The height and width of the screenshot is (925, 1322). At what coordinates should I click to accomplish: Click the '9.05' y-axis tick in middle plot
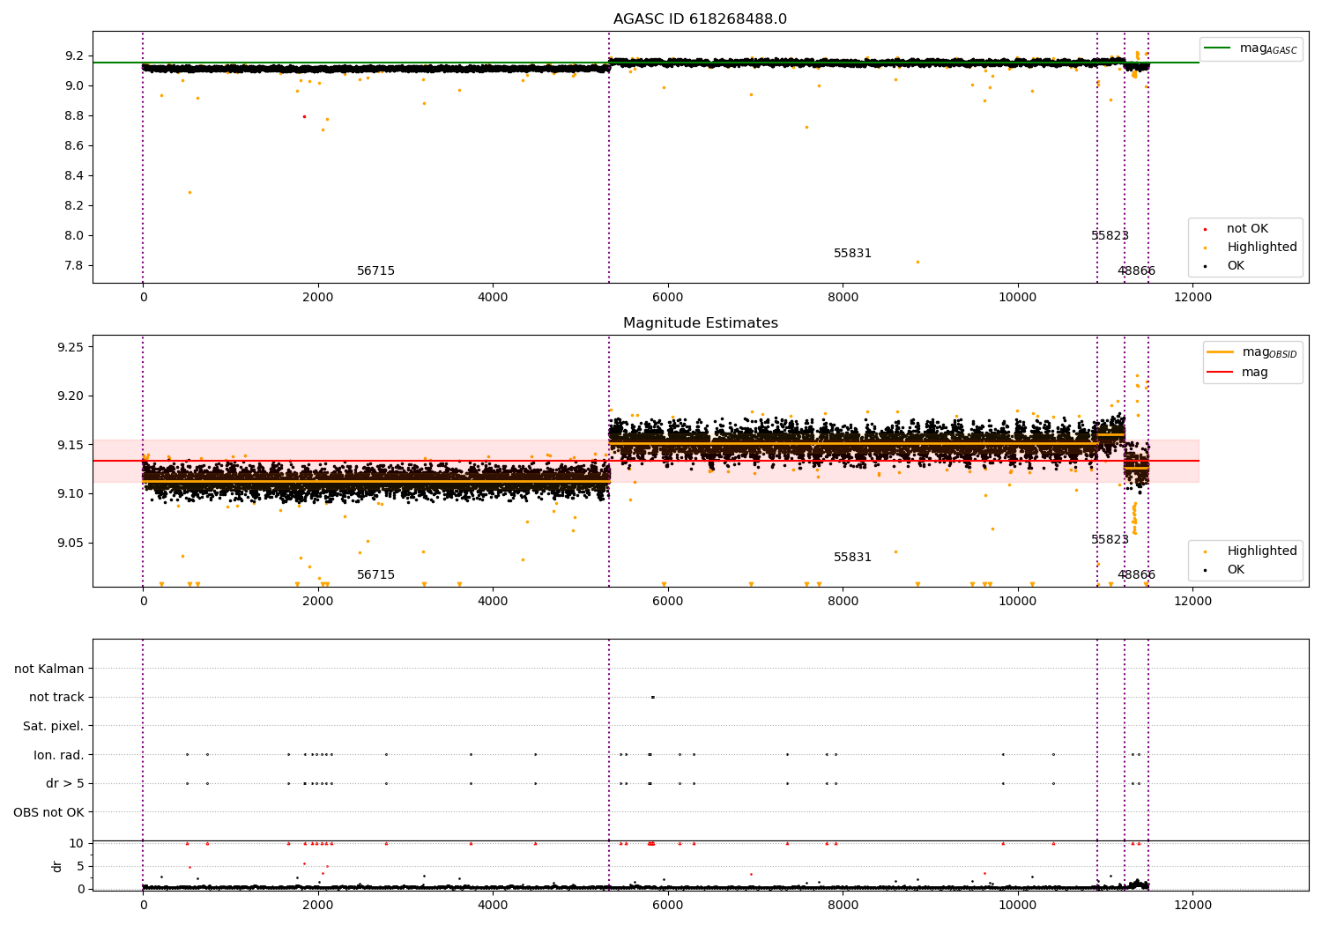click(71, 543)
